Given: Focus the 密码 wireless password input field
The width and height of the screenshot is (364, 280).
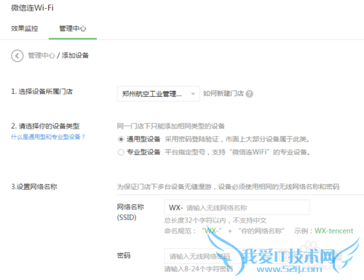Looking at the screenshot, I should (x=237, y=256).
